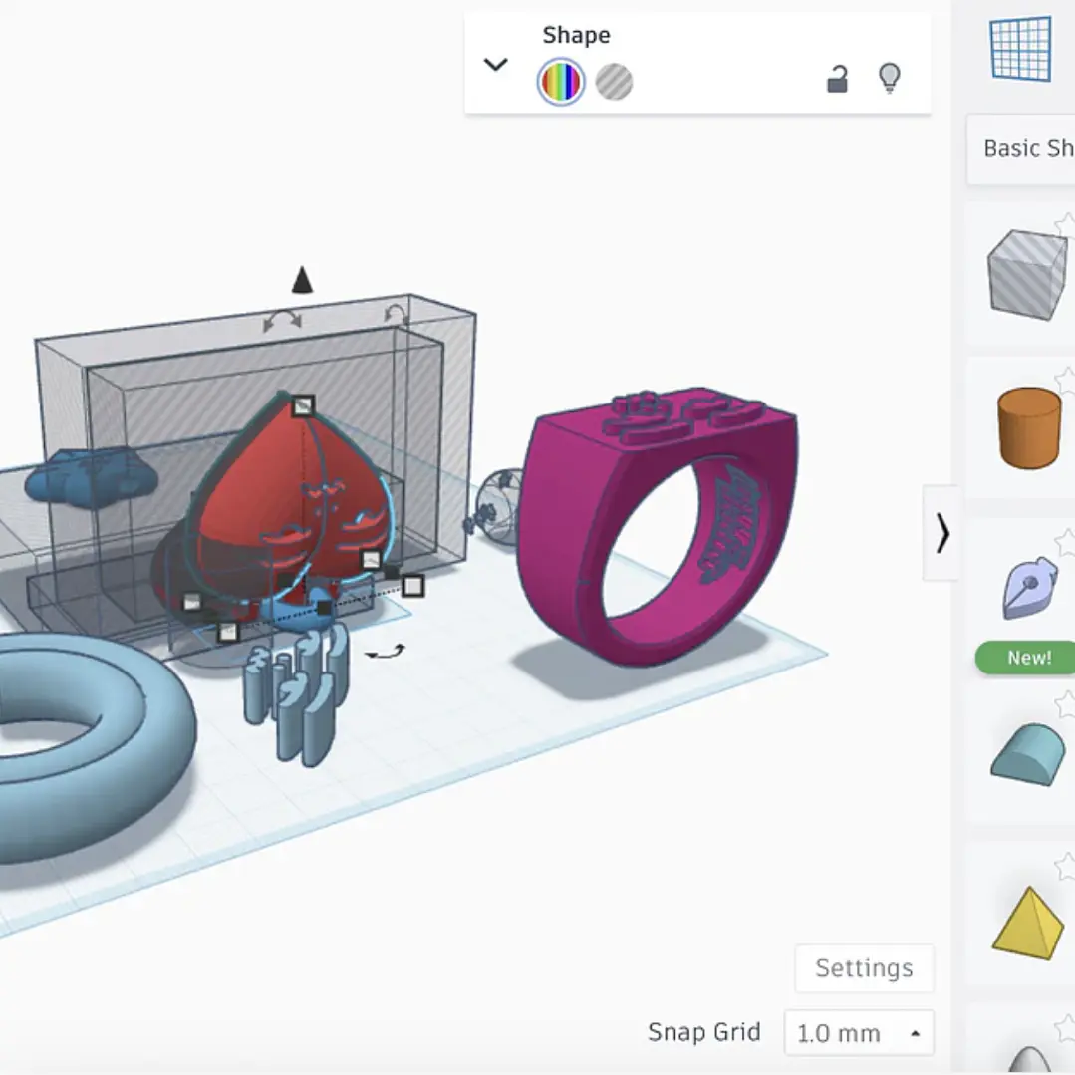The image size is (1075, 1075).
Task: Click the Workplane grid icon
Action: (1021, 49)
